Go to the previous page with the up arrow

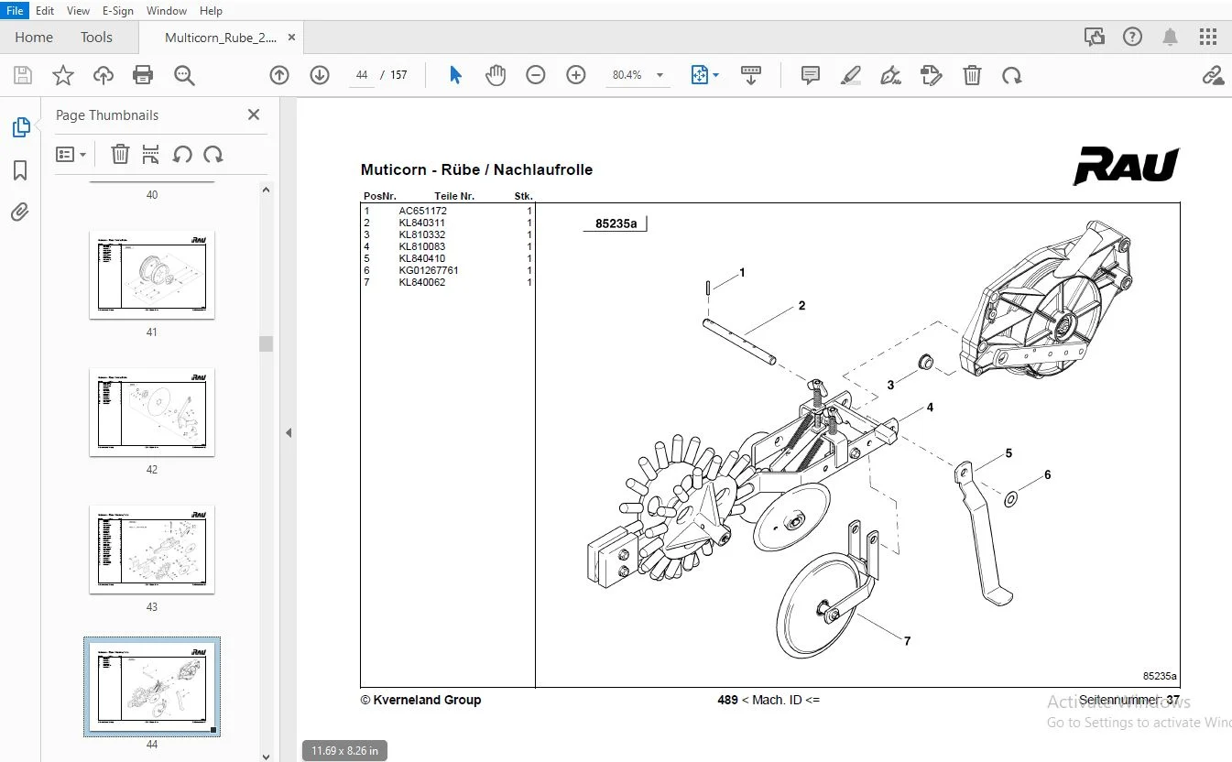click(279, 75)
